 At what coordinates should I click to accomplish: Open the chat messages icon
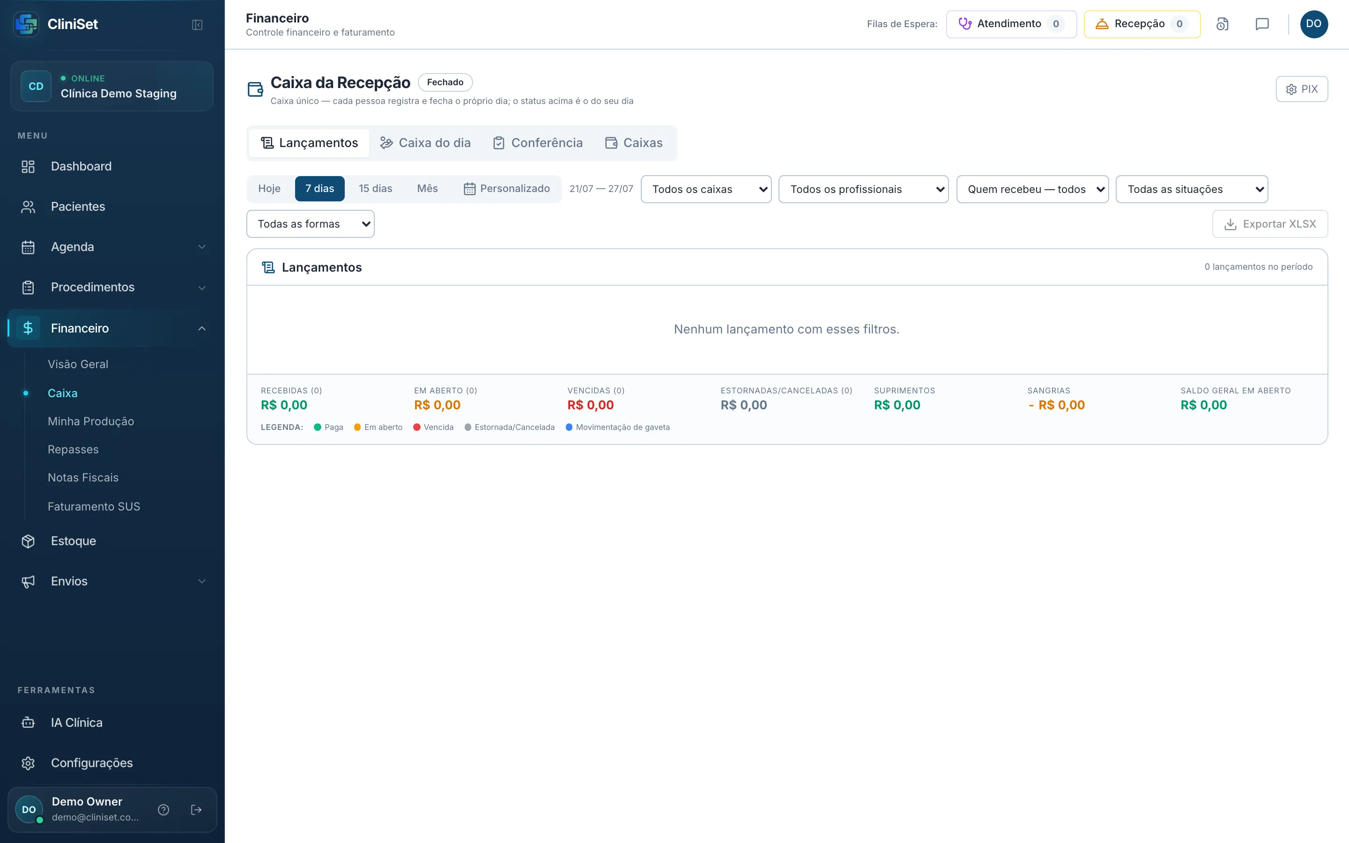point(1262,24)
